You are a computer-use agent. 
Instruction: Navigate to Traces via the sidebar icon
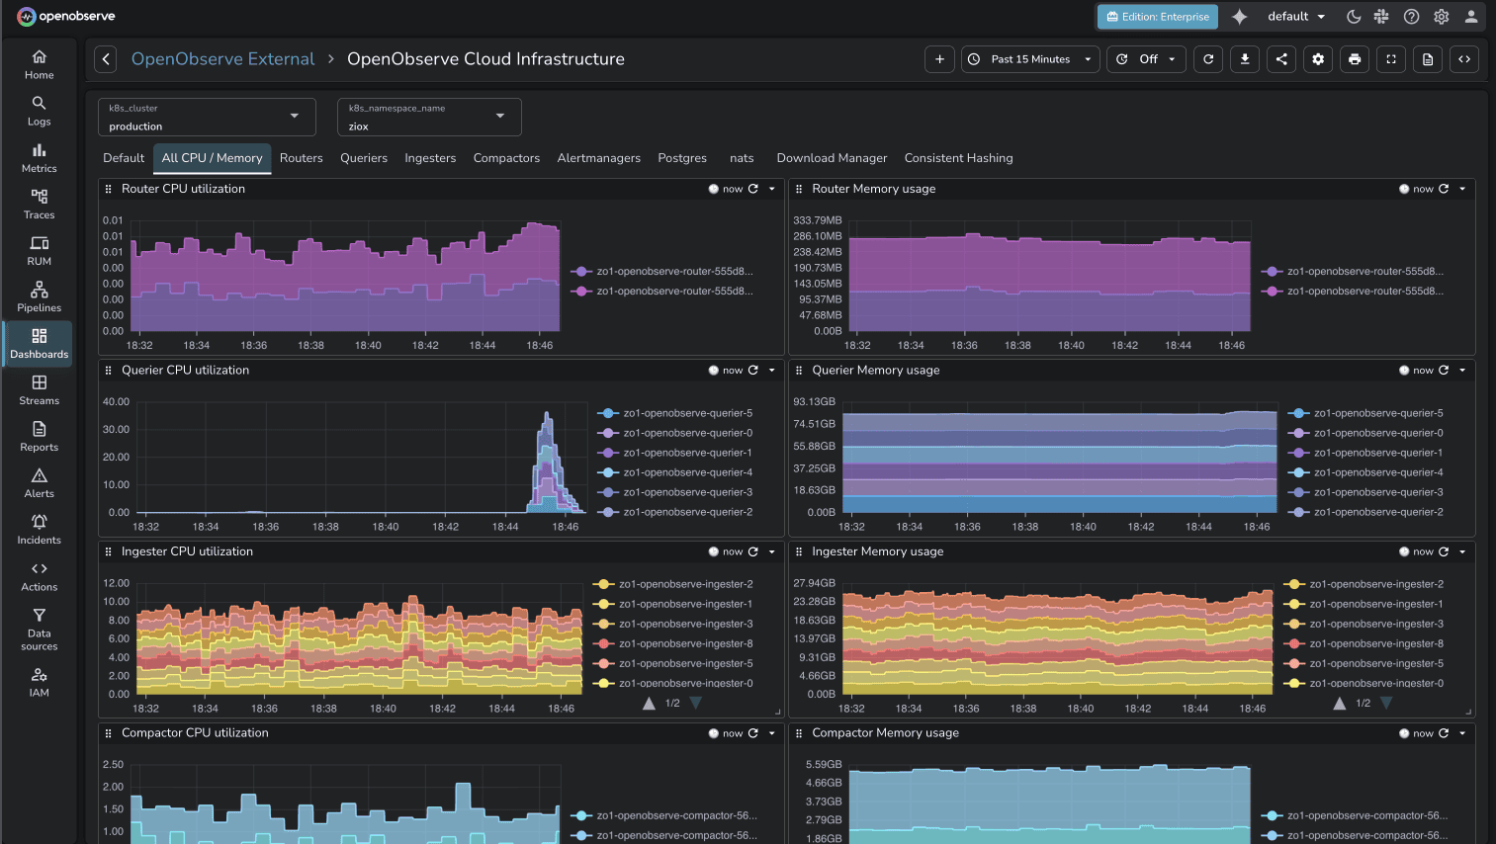pyautogui.click(x=39, y=203)
